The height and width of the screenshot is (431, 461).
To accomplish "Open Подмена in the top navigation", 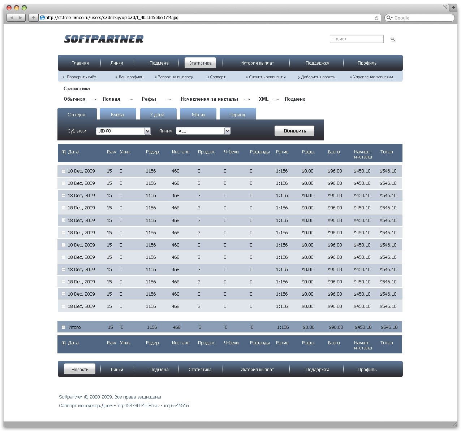I will (x=159, y=63).
